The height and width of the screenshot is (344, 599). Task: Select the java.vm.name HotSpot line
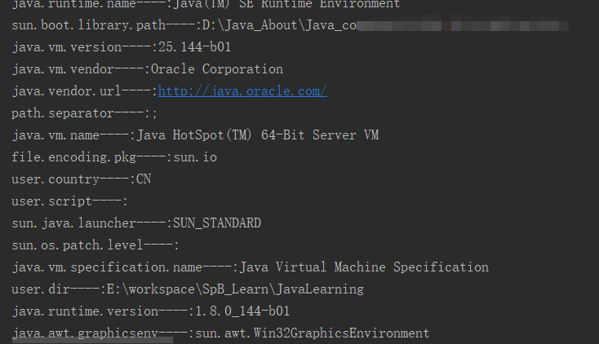coord(195,135)
